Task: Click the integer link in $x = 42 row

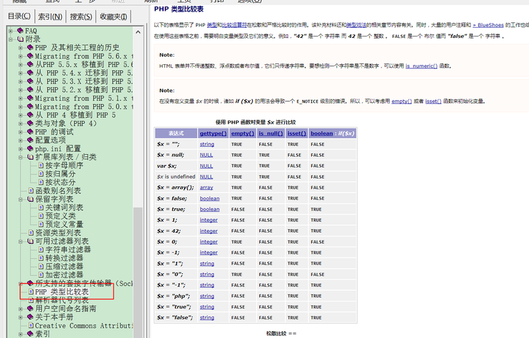Action: 208,231
